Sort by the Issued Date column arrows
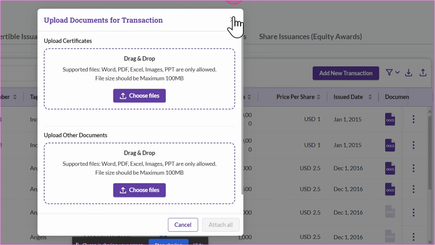Image resolution: width=435 pixels, height=245 pixels. [x=370, y=97]
